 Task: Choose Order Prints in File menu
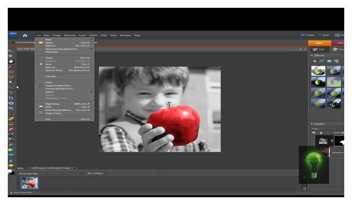click(65, 113)
